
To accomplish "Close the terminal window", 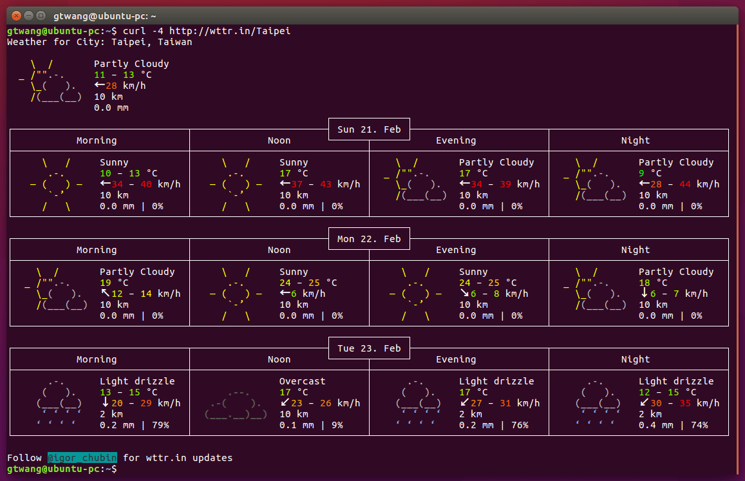I will coord(16,15).
